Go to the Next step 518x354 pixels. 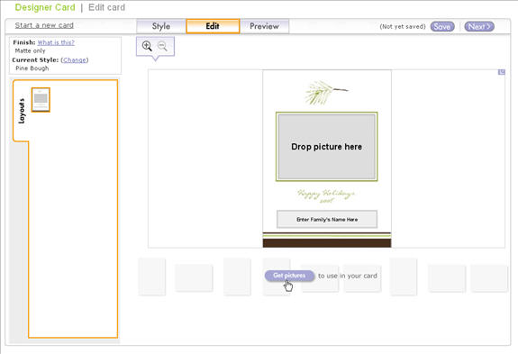point(479,26)
